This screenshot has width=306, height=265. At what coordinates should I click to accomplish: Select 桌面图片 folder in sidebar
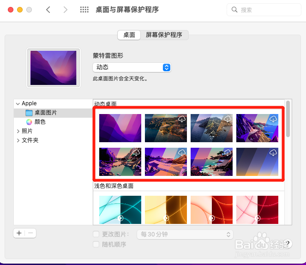(x=53, y=113)
